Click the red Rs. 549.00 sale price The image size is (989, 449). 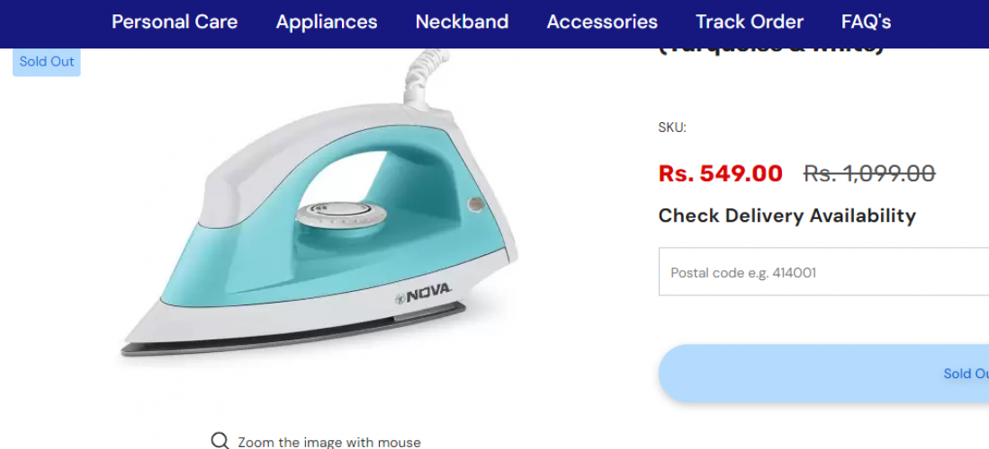pos(720,173)
